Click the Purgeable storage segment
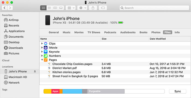Viewport: 191px width, 98px height. tap(106, 91)
